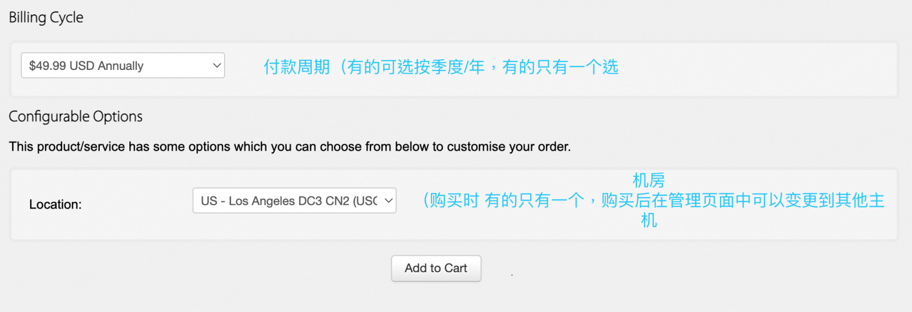This screenshot has width=912, height=312.
Task: Click the small dot right of Add to Cart
Action: coord(512,275)
